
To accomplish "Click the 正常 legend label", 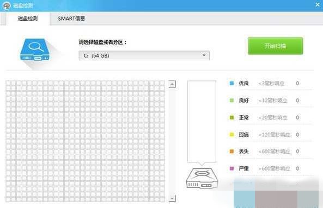I will pos(243,117).
